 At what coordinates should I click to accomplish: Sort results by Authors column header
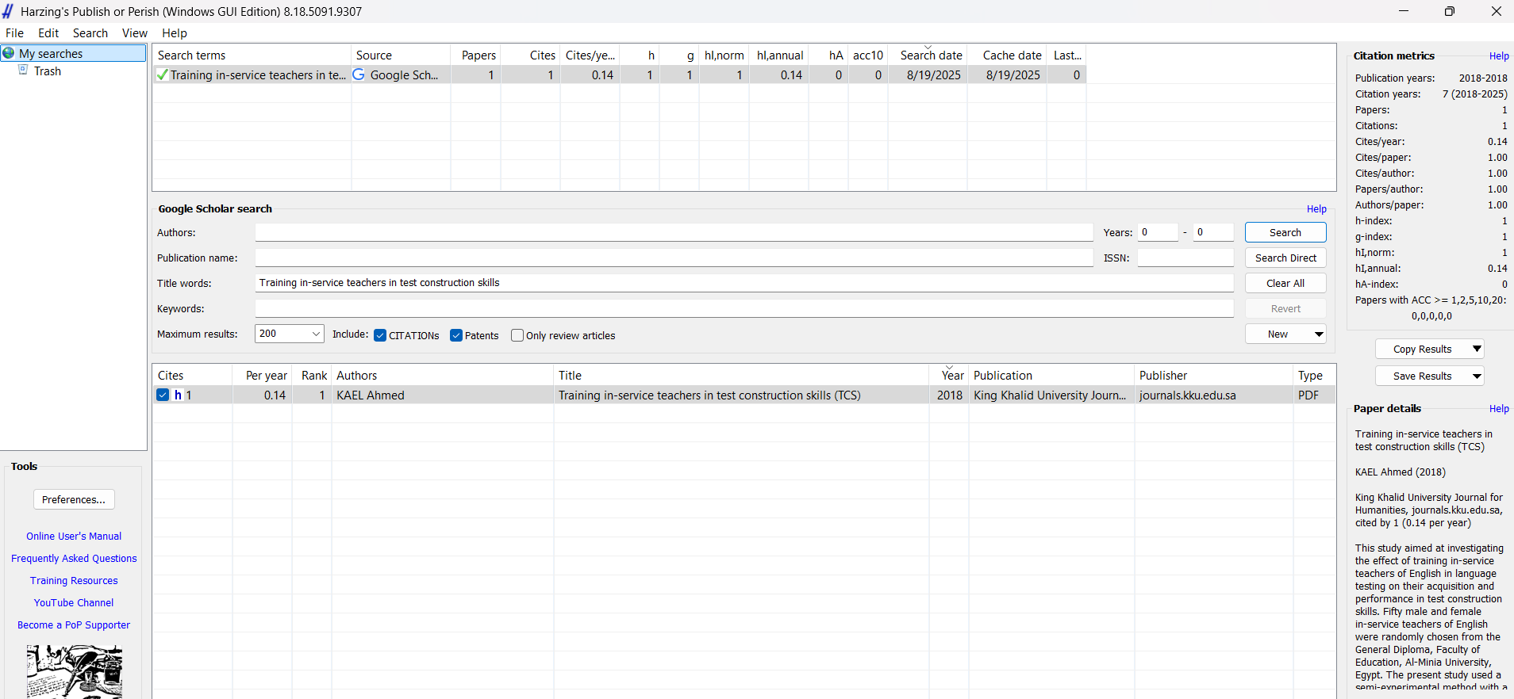click(x=443, y=375)
